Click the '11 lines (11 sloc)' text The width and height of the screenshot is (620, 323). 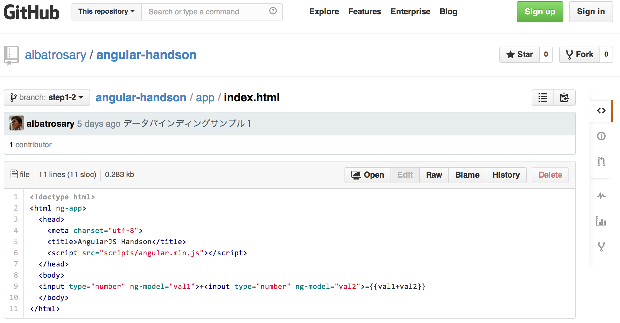tap(67, 175)
